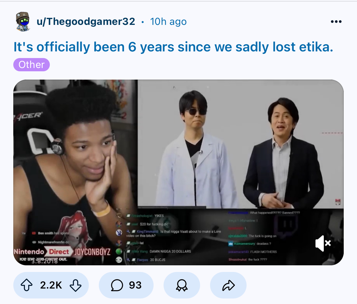Open the "6 years since we sadly lost etika" title
The height and width of the screenshot is (304, 357).
[173, 47]
